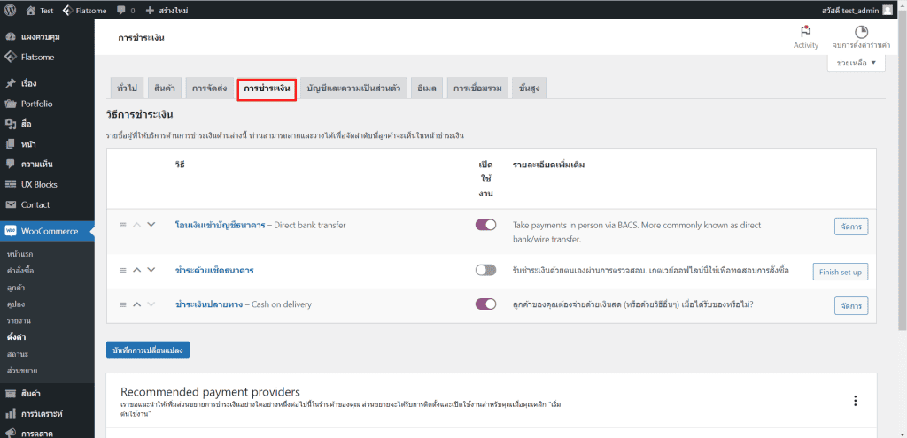Move ชำระด้วยเช็คธนาคาร down
The width and height of the screenshot is (907, 438).
pyautogui.click(x=151, y=270)
